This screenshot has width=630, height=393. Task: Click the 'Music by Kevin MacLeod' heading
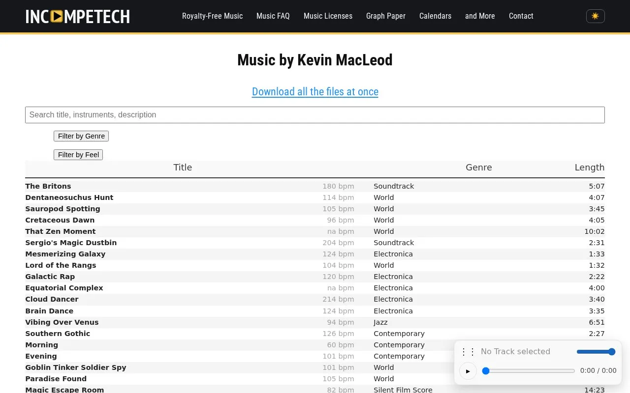[x=315, y=60]
